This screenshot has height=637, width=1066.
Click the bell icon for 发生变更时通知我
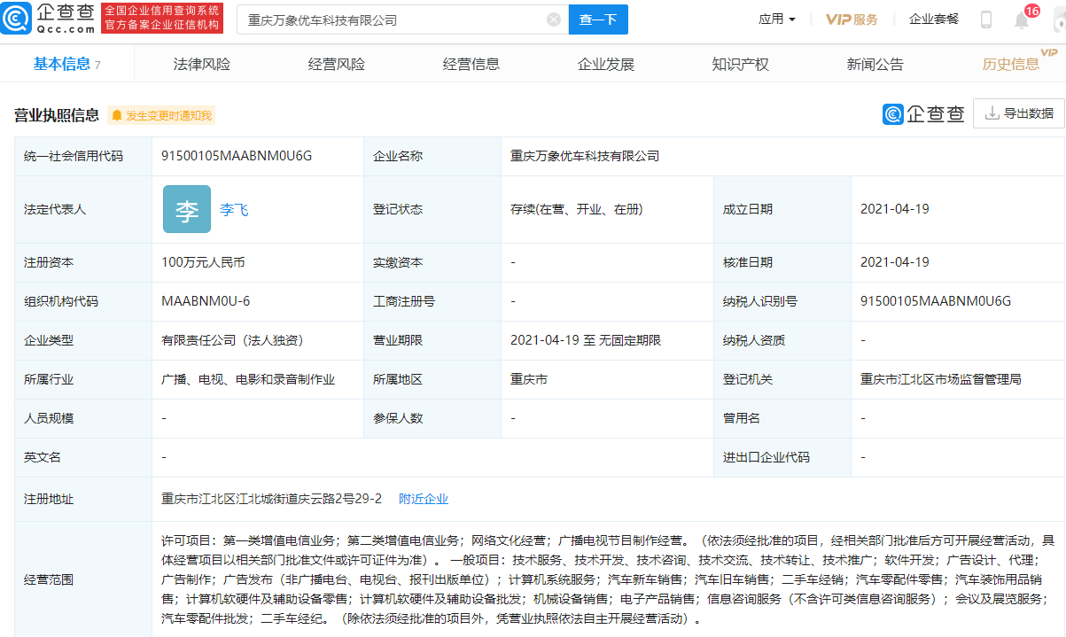(117, 115)
